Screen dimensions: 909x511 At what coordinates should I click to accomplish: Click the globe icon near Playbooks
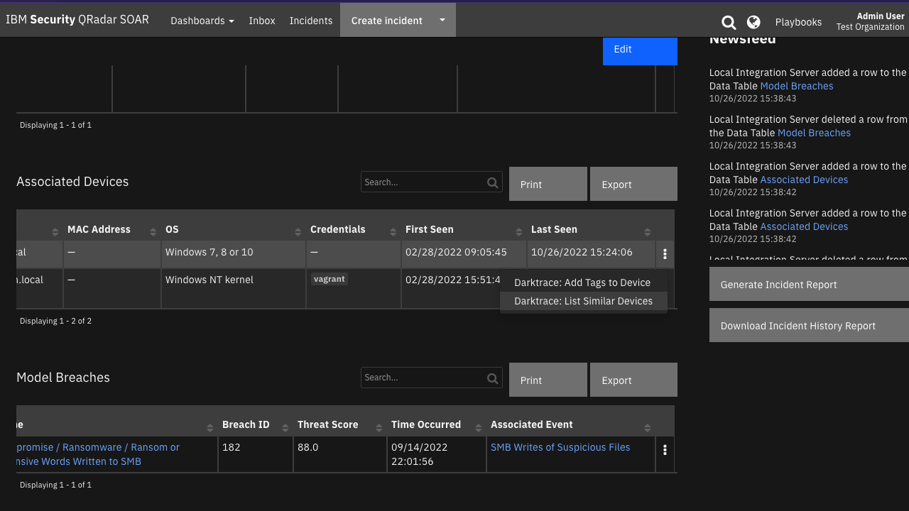click(753, 22)
